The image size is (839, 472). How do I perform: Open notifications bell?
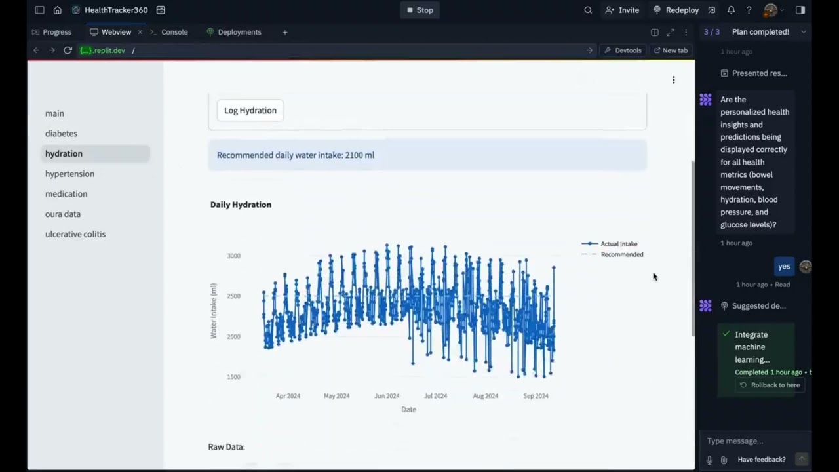point(731,10)
